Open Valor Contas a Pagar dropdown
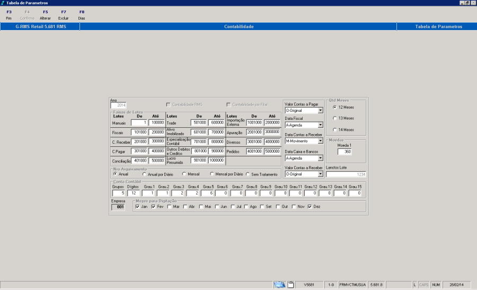Screen dimensions: 477x290 [x=320, y=110]
